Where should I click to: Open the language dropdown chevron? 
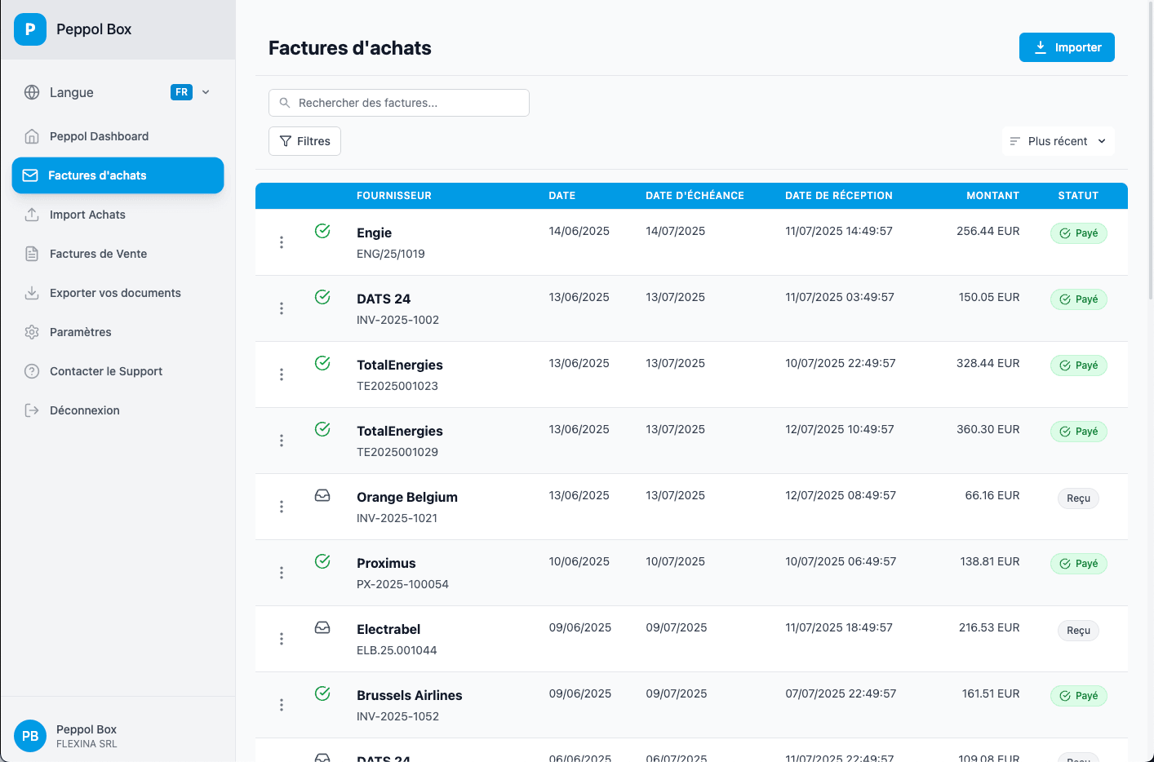(x=206, y=92)
